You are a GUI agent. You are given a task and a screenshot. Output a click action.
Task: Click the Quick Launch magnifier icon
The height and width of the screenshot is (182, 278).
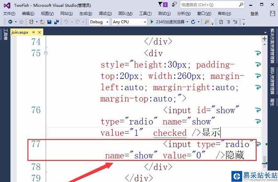pos(241,5)
